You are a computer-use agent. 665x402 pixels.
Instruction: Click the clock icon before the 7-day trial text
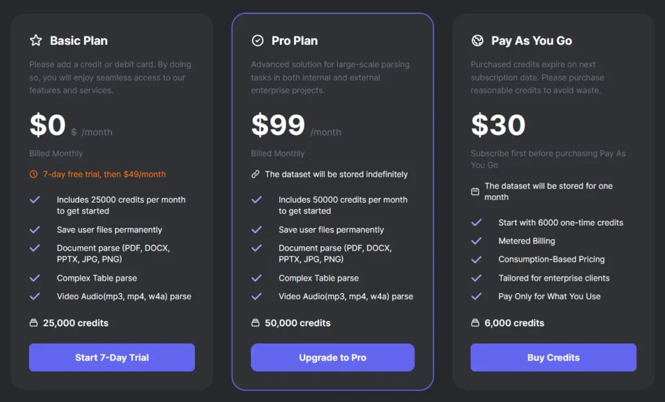pos(34,174)
